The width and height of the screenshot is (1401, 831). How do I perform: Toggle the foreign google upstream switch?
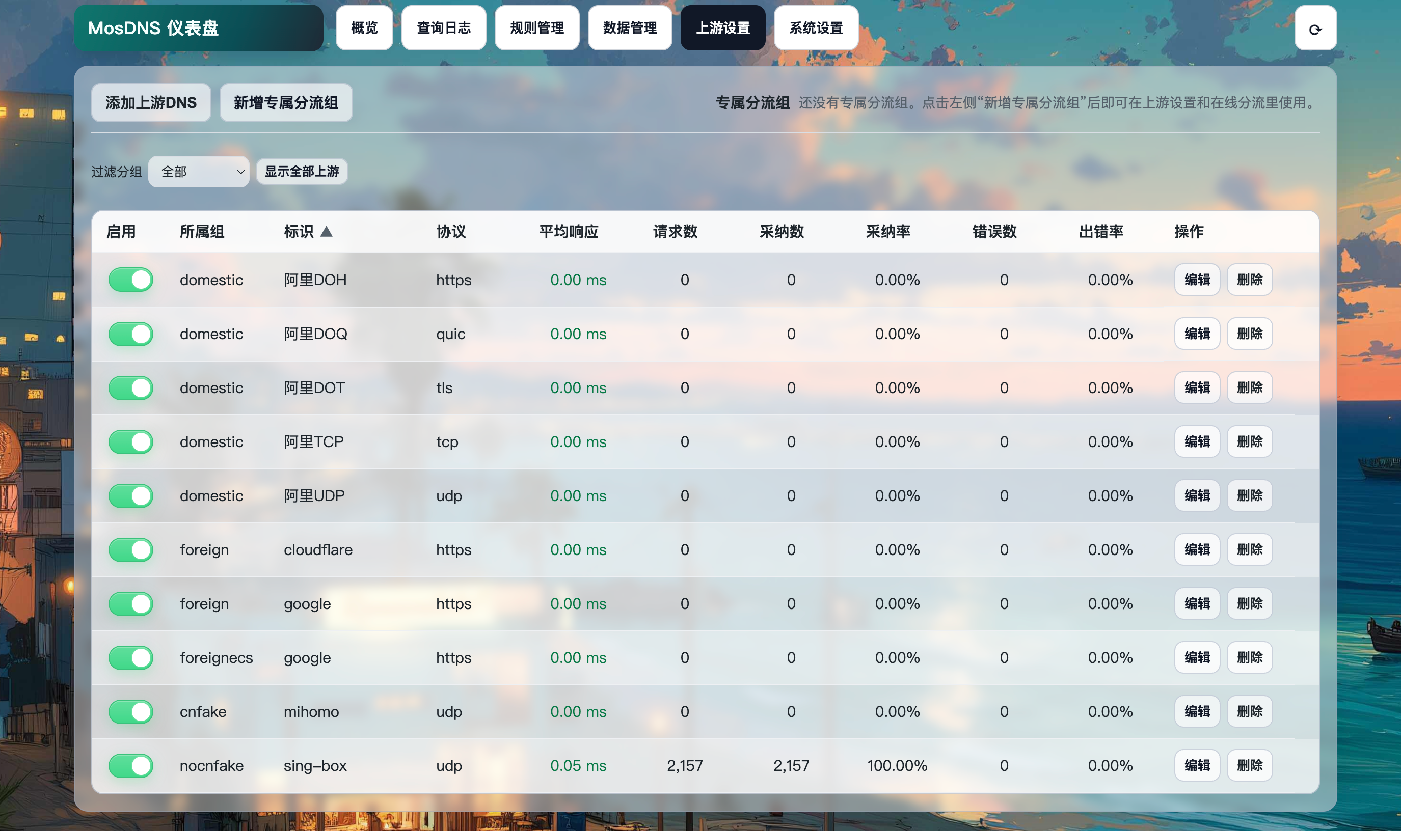pyautogui.click(x=131, y=604)
